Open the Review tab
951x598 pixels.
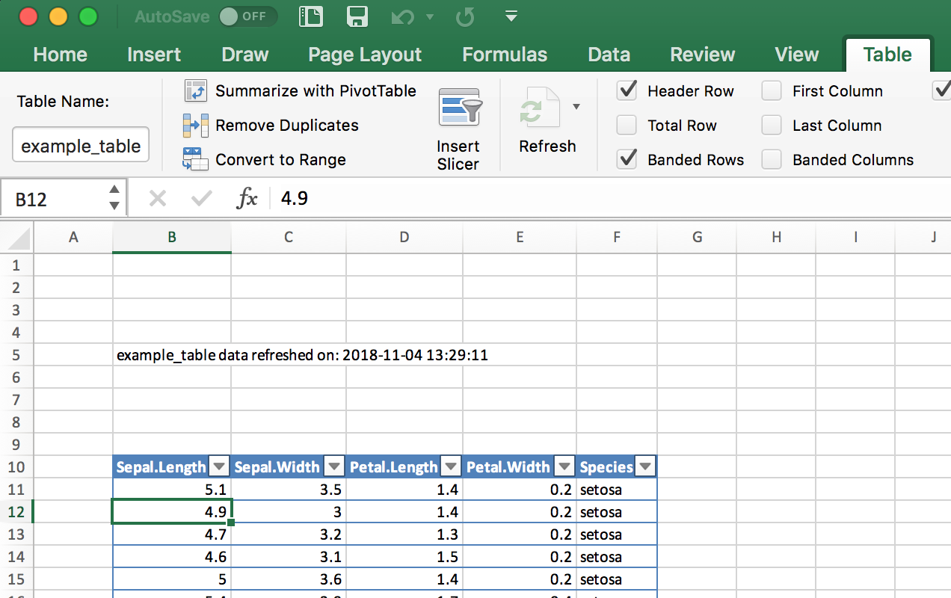(x=701, y=54)
